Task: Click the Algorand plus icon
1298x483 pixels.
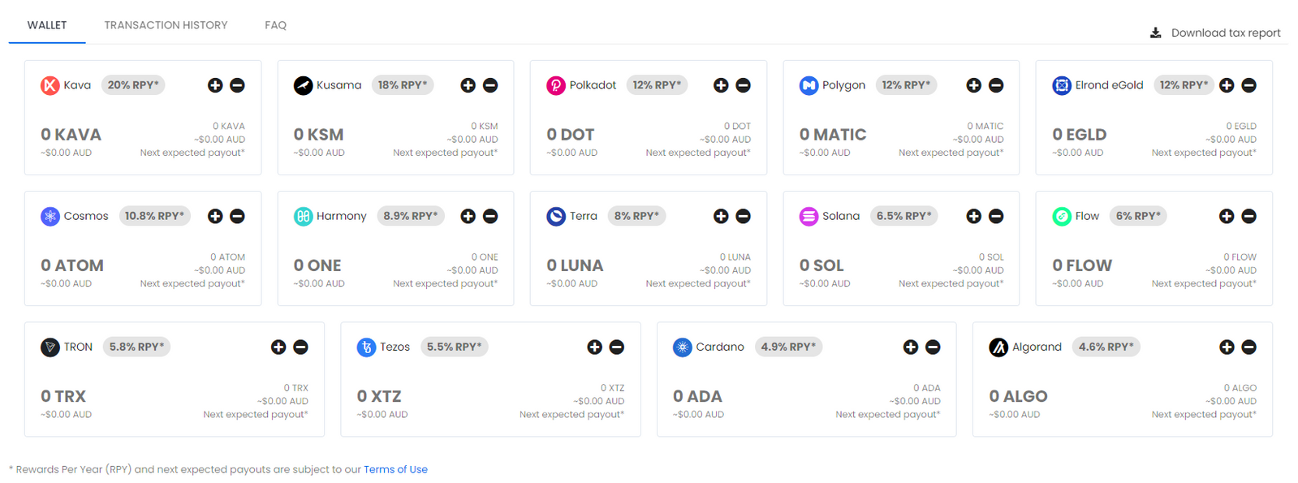Action: pos(1227,347)
